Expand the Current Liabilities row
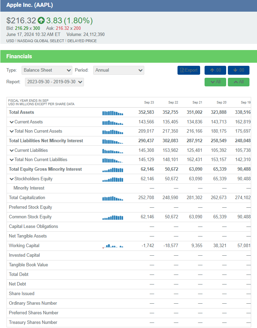257x328 pixels. (12, 150)
